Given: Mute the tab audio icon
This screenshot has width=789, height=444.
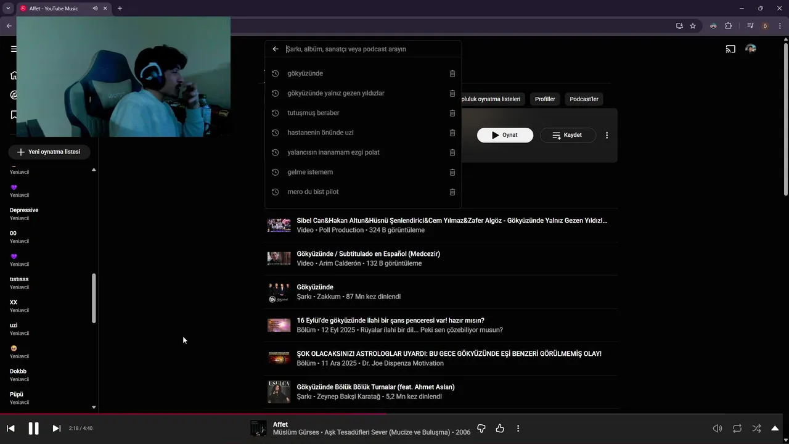Looking at the screenshot, I should pos(95,9).
